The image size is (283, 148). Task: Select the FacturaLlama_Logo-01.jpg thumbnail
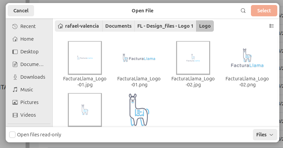(85, 58)
